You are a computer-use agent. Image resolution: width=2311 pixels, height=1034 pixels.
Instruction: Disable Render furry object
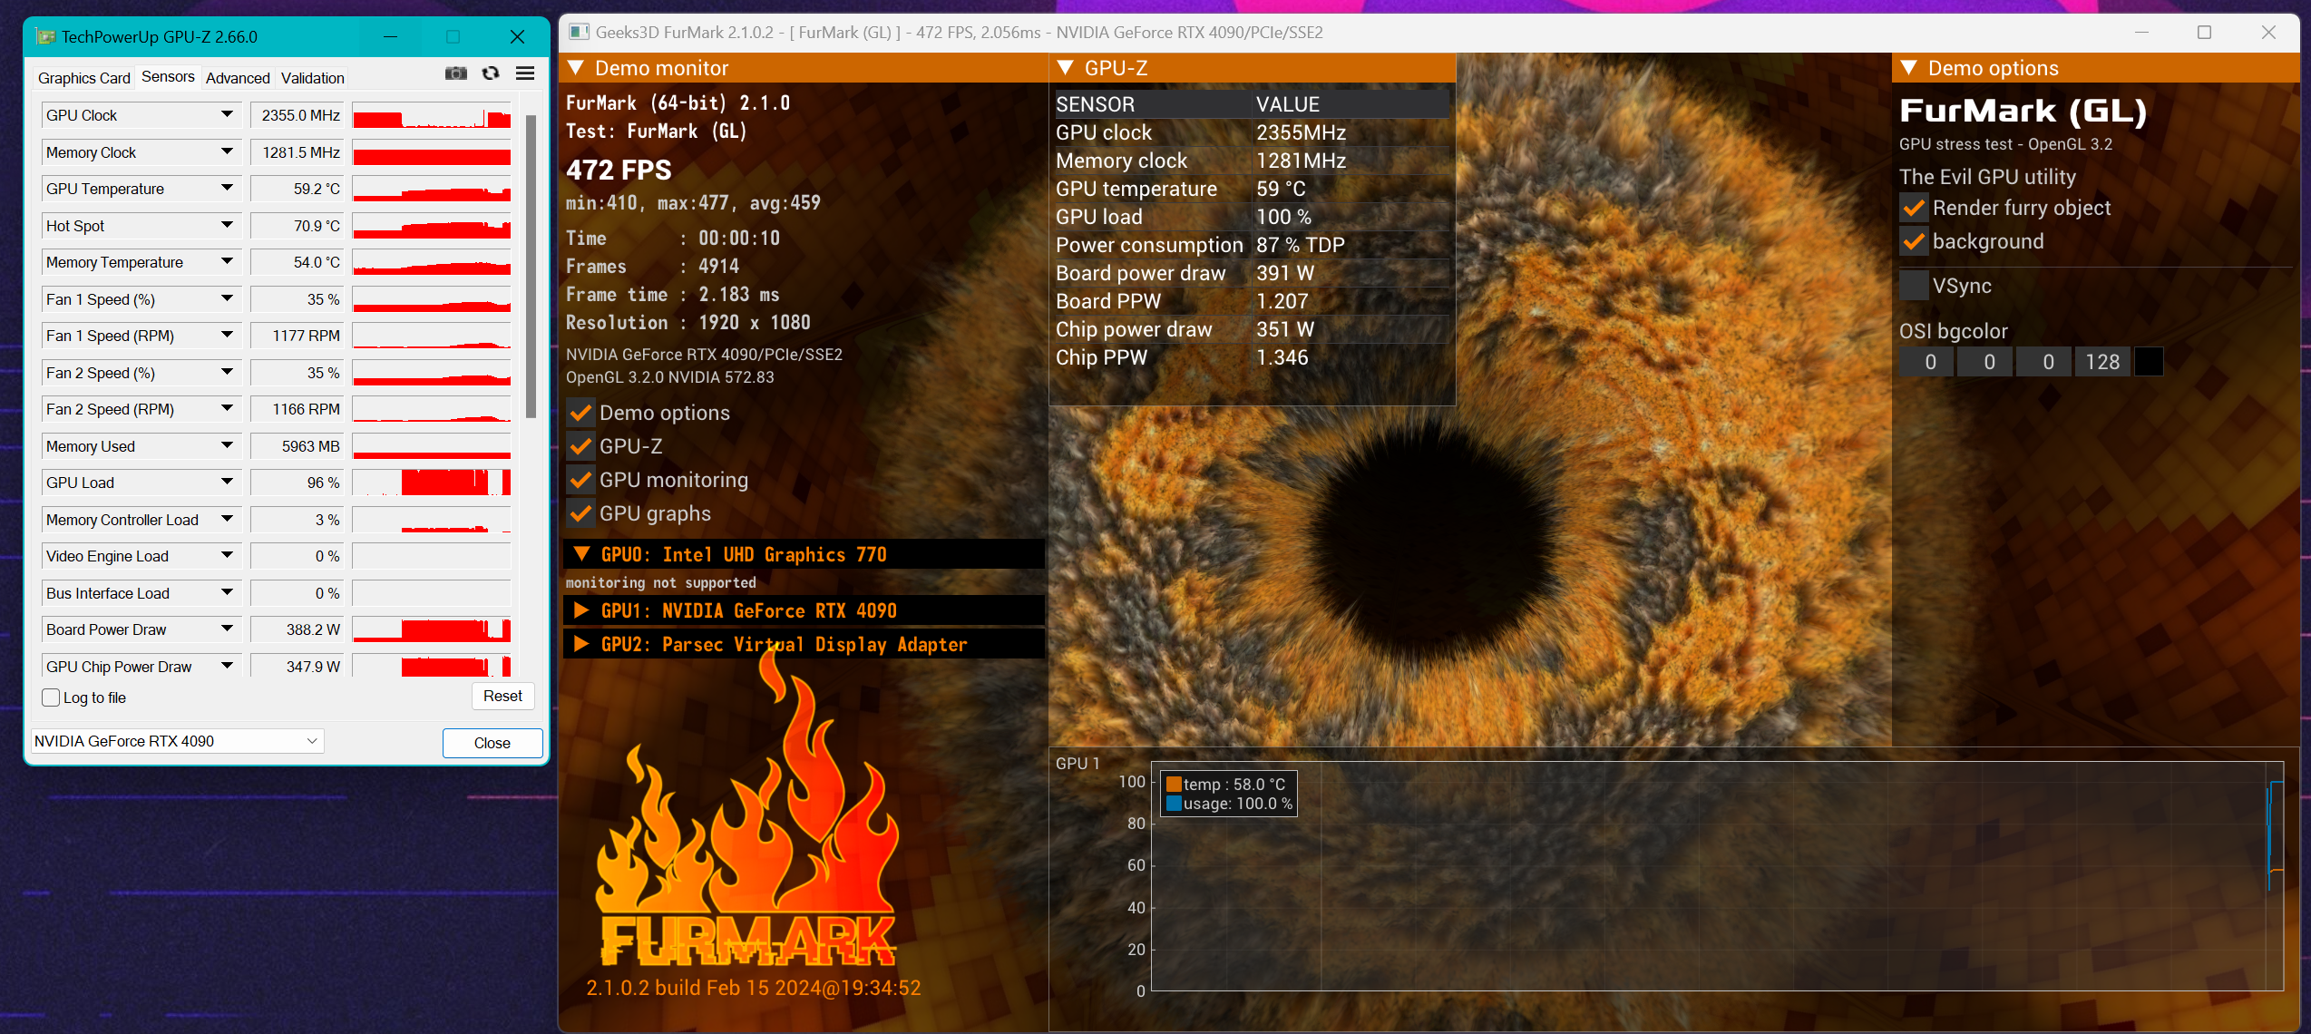tap(1914, 208)
